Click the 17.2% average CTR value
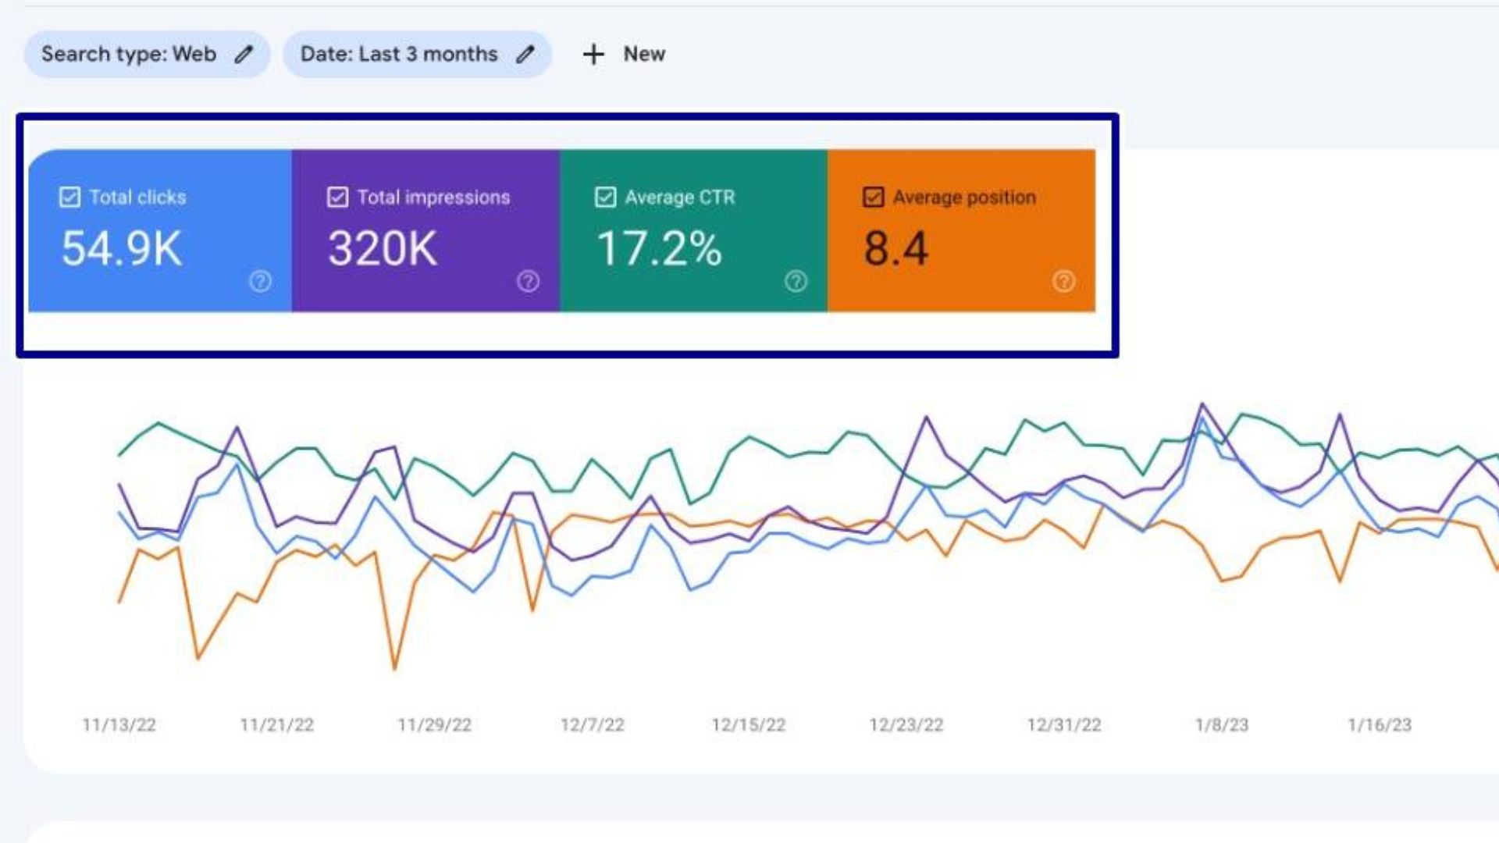The width and height of the screenshot is (1499, 843). tap(659, 249)
